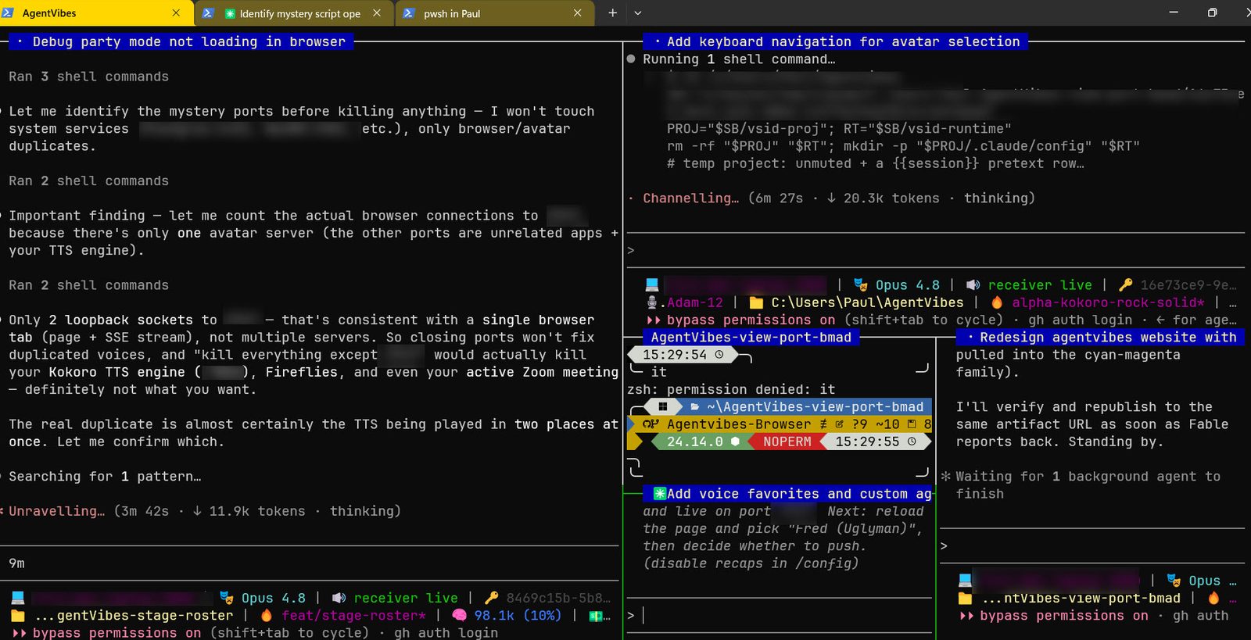
Task: Click the folder icon before 'ntVibes-view-port-bmad' bottom-right
Action: 965,599
